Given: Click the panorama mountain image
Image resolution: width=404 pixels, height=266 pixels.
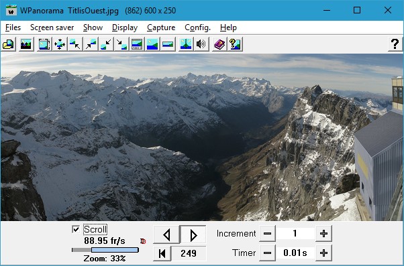Looking at the screenshot, I should click(202, 137).
